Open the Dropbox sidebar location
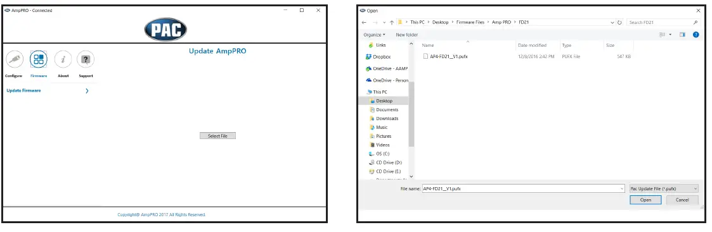The width and height of the screenshot is (712, 232). [379, 57]
